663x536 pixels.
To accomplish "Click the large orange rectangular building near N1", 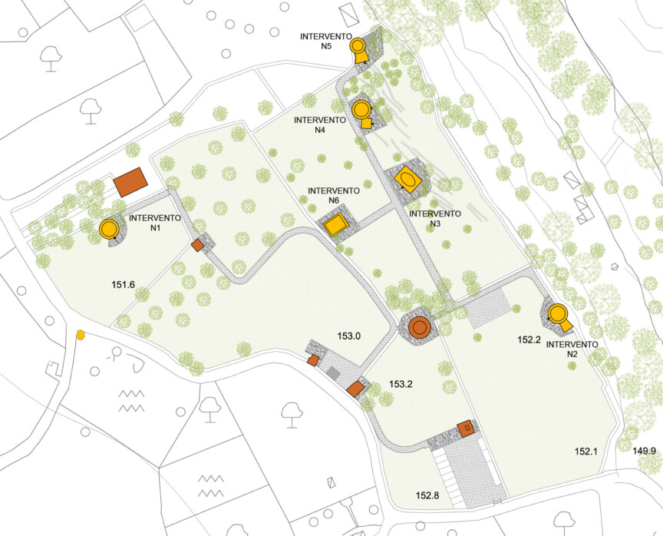I will [x=130, y=182].
